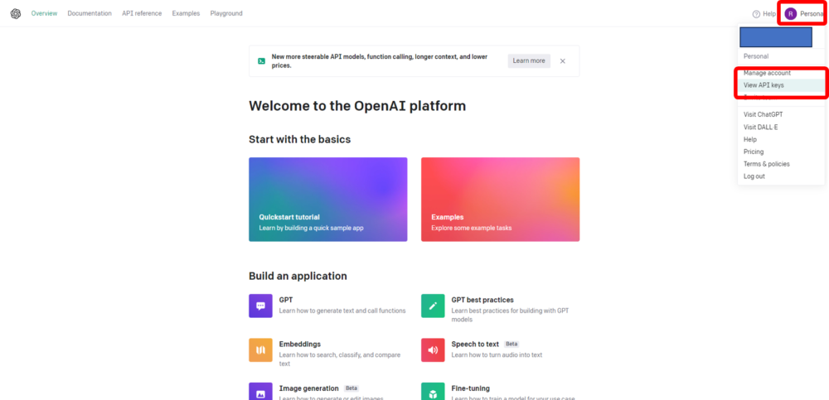Click the green GPT best practices pencil icon
Image resolution: width=829 pixels, height=400 pixels.
coord(433,306)
